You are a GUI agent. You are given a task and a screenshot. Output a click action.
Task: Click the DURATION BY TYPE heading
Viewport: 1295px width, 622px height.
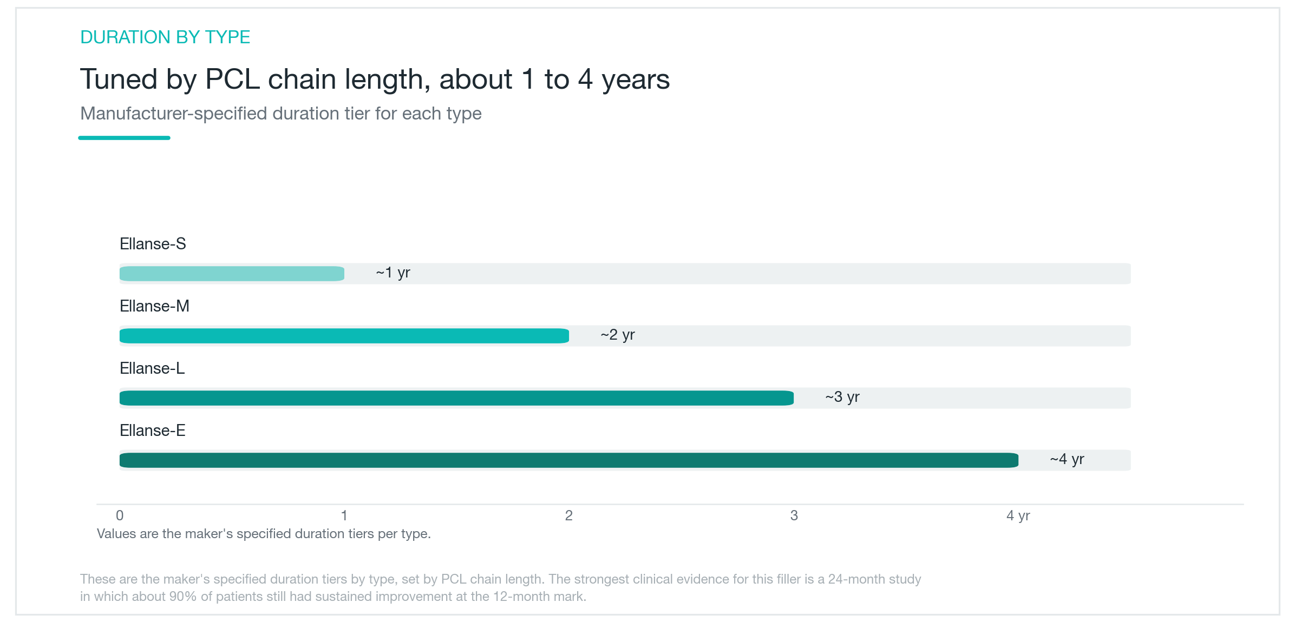click(x=165, y=37)
